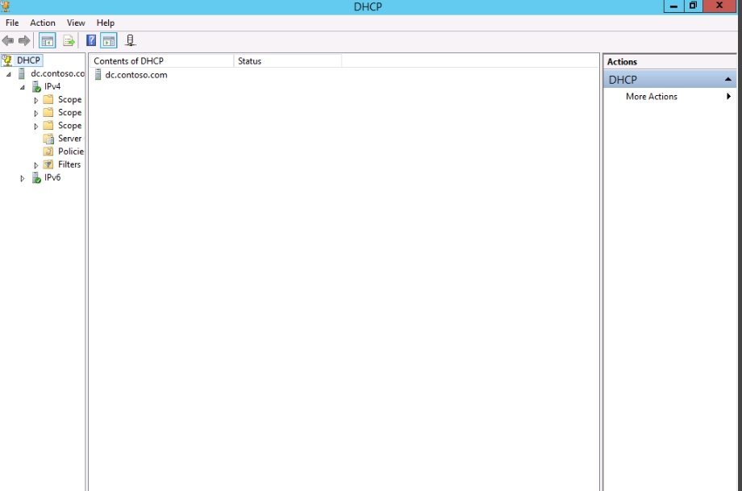742x491 pixels.
Task: Select the Policies node under IPv4
Action: coord(70,152)
